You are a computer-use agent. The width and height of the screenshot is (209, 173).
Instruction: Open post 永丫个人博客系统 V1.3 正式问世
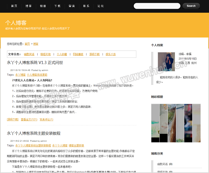[35, 63]
